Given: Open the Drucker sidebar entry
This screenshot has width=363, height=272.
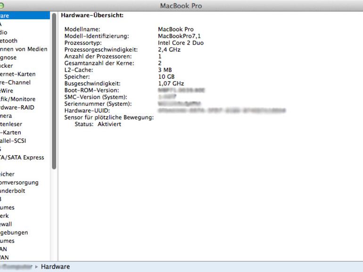Looking at the screenshot, I should tap(7, 65).
